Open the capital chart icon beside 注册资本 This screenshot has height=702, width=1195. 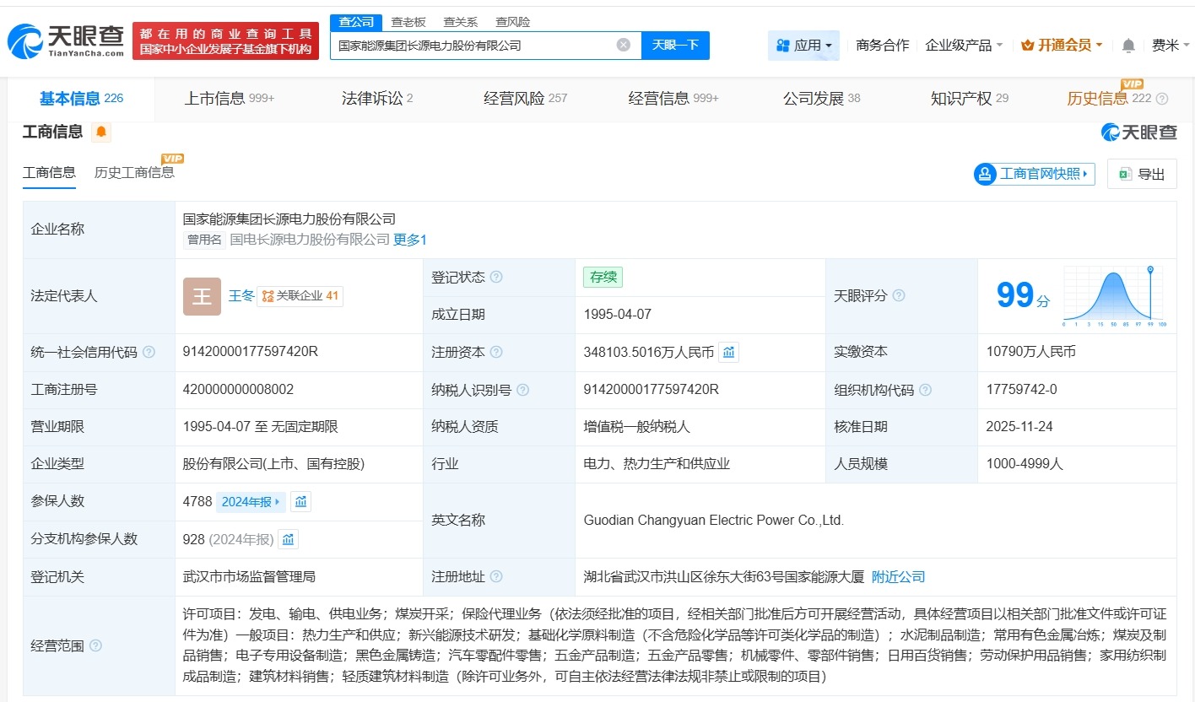click(x=727, y=352)
